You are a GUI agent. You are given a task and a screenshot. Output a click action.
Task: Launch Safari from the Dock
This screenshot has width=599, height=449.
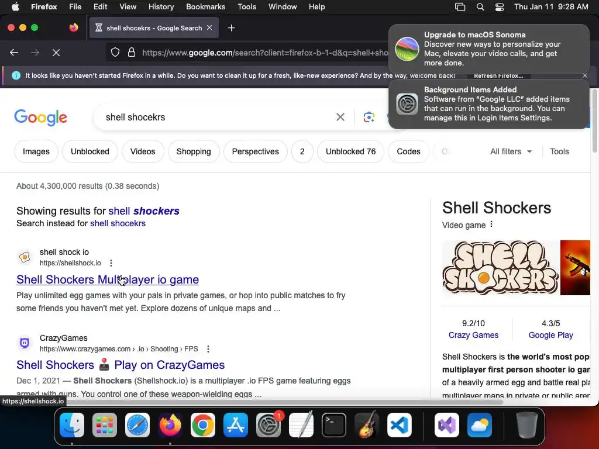point(137,425)
